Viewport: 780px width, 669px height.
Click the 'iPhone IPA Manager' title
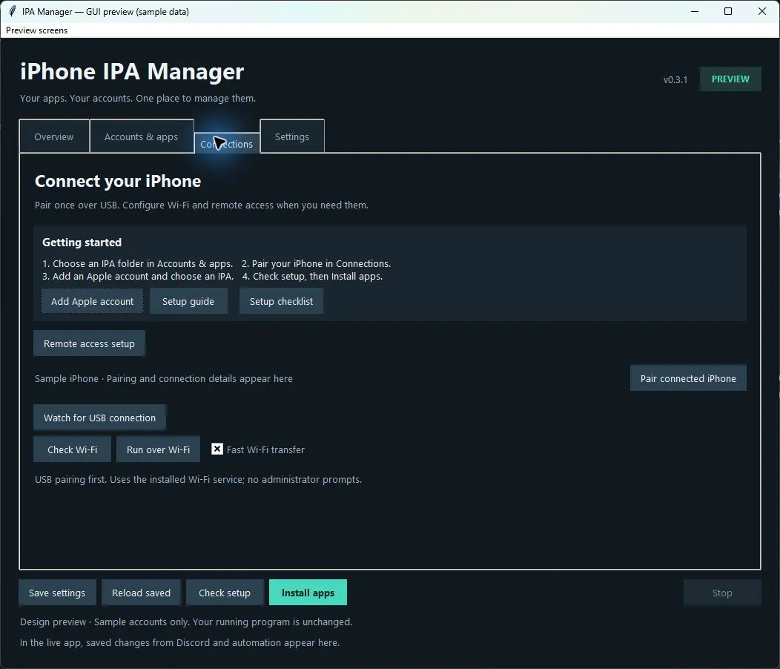132,71
